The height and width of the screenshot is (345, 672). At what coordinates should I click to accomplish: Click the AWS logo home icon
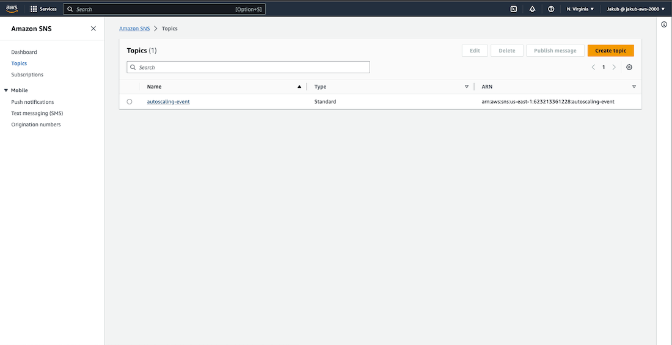tap(12, 9)
